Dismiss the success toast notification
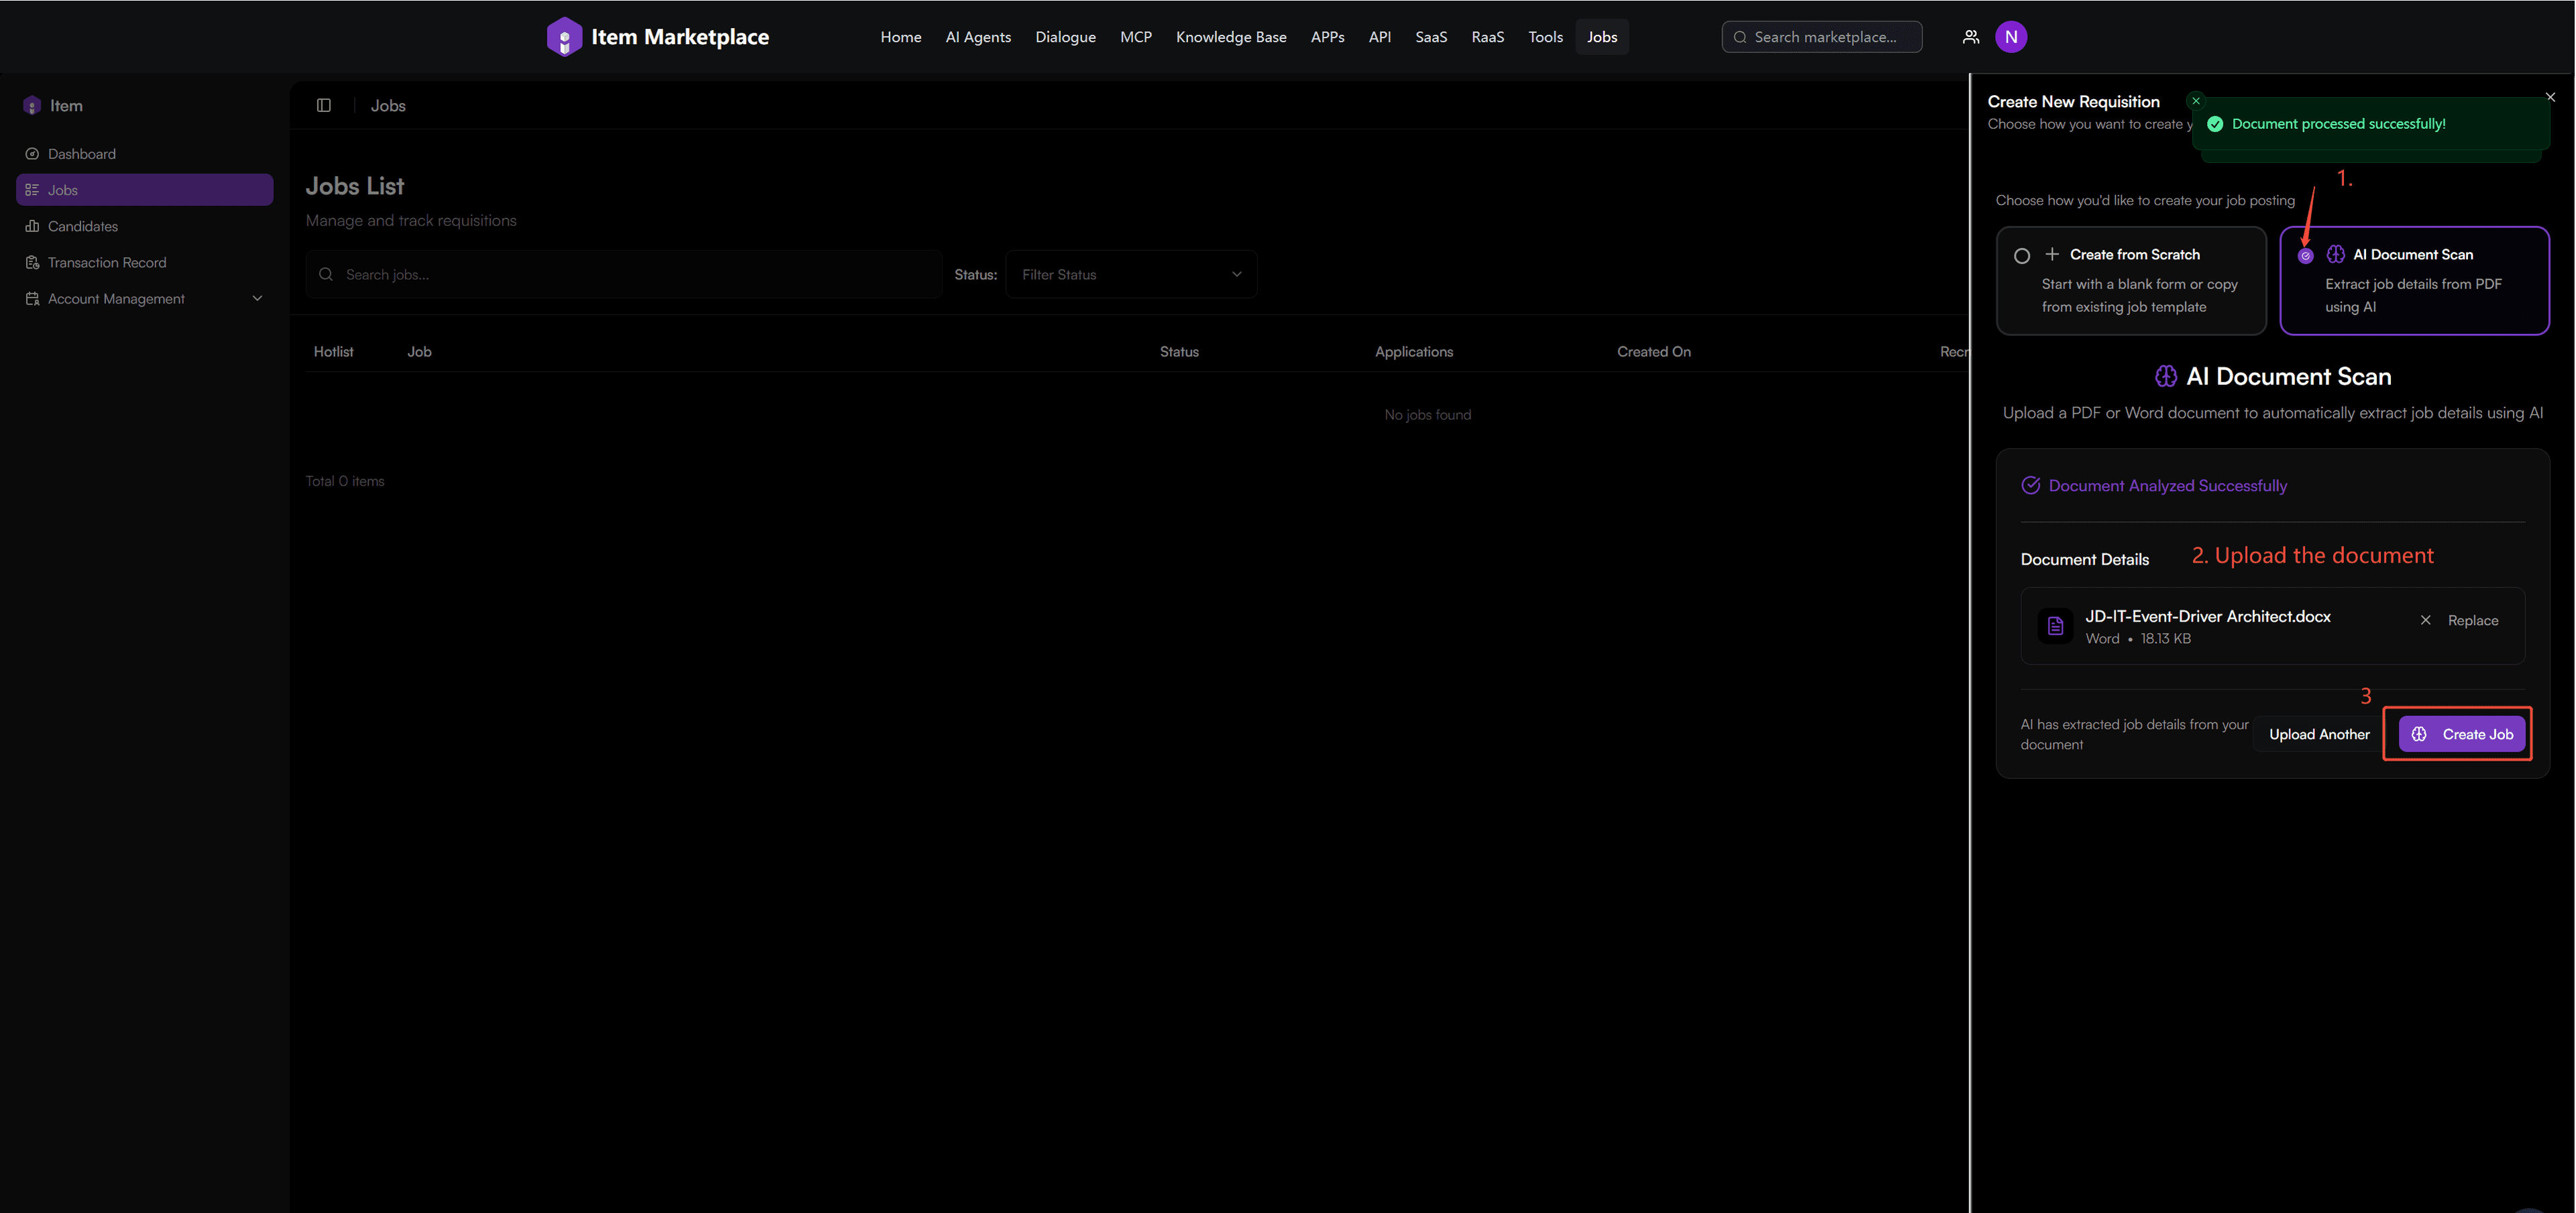The image size is (2576, 1213). (x=2196, y=101)
